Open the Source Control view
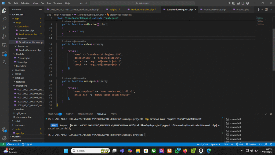The image size is (275, 155). pyautogui.click(x=4, y=28)
